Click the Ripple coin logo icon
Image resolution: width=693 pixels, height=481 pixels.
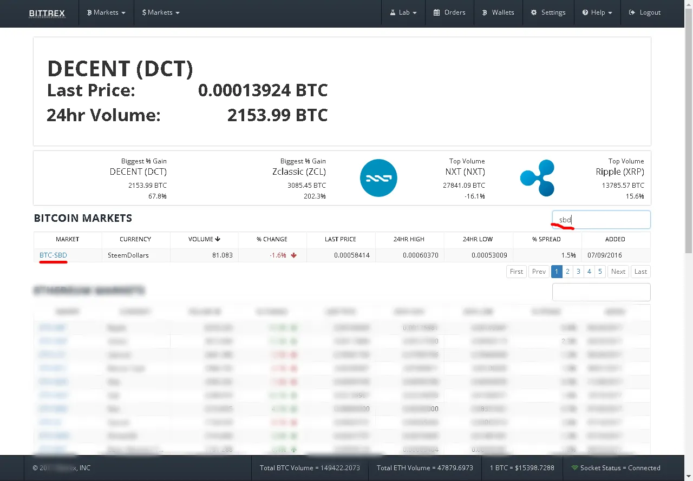(x=538, y=177)
